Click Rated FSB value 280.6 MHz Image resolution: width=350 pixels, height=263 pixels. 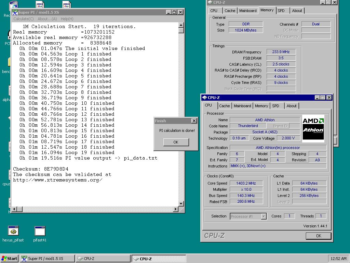[246, 201]
